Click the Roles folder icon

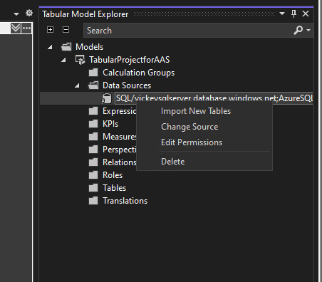93,175
